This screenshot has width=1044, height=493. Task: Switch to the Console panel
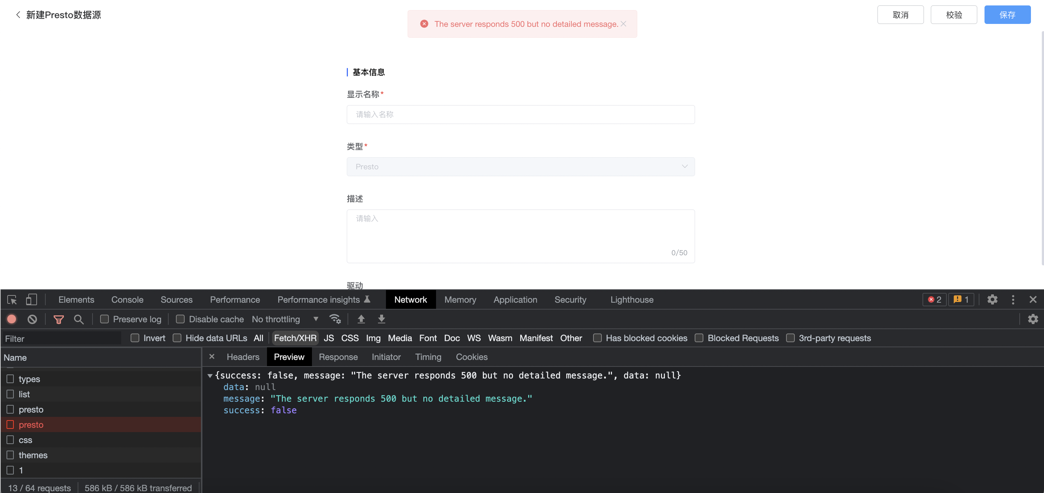click(127, 299)
